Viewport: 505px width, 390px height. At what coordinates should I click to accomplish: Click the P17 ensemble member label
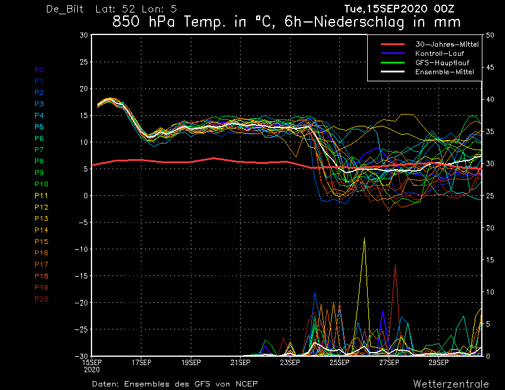pos(41,265)
